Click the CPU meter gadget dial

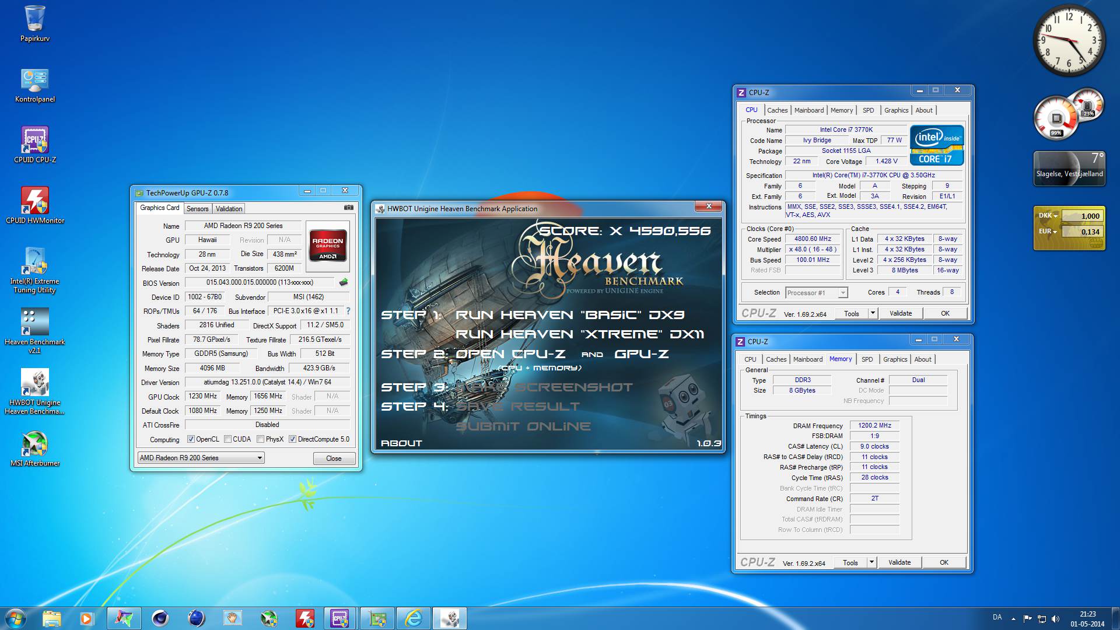1056,118
